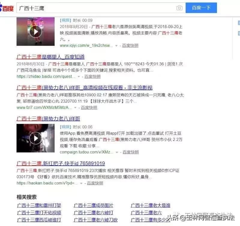The width and height of the screenshot is (240, 226).
Task: Open 百度快照 for the iqiyi result
Action: (130, 46)
